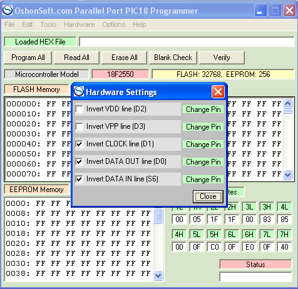Click the 0038: EEPROM memory row address
The image size is (298, 289).
[18, 273]
